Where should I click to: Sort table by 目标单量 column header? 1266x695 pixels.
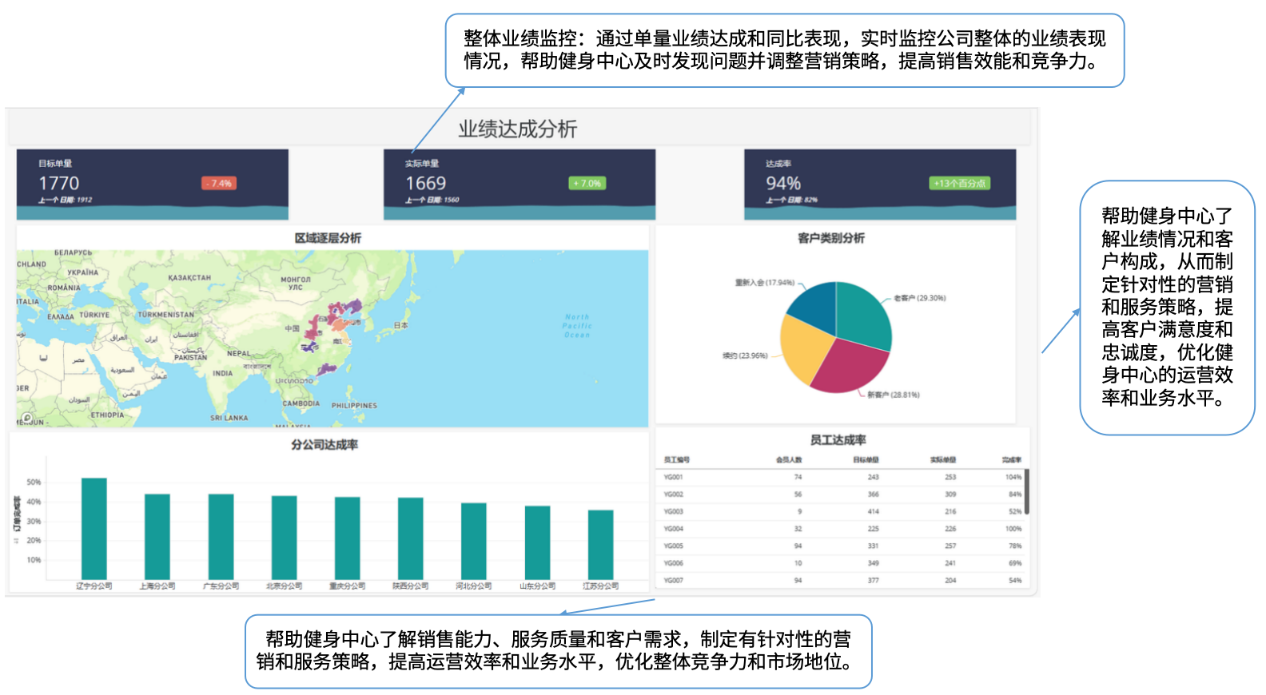tap(866, 460)
